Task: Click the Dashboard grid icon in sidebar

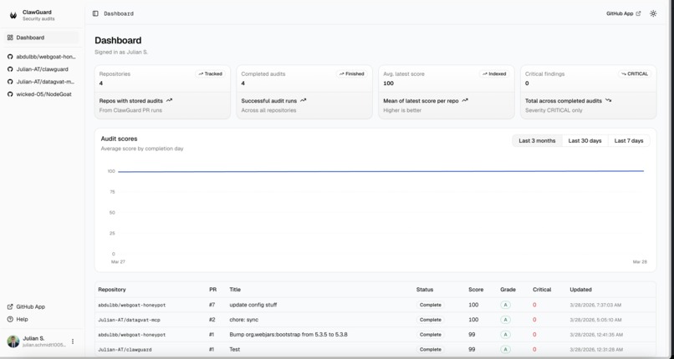Action: tap(10, 38)
